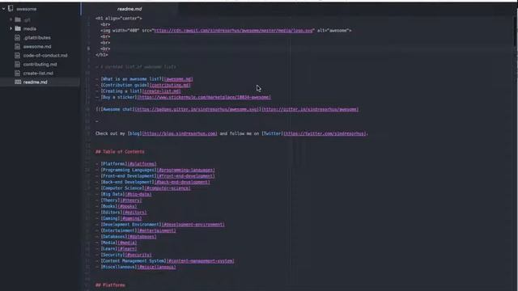This screenshot has height=291, width=518.
Task: Click the '<h1 align="center">' opening line
Action: click(x=119, y=18)
